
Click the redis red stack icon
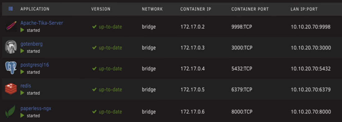coord(11,89)
